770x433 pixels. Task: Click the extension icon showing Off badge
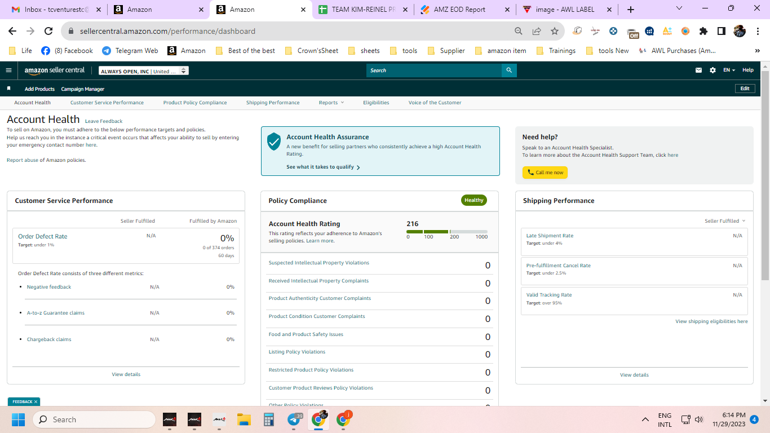click(632, 32)
